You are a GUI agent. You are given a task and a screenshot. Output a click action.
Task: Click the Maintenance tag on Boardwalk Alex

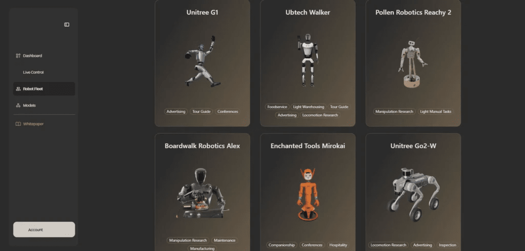click(225, 240)
